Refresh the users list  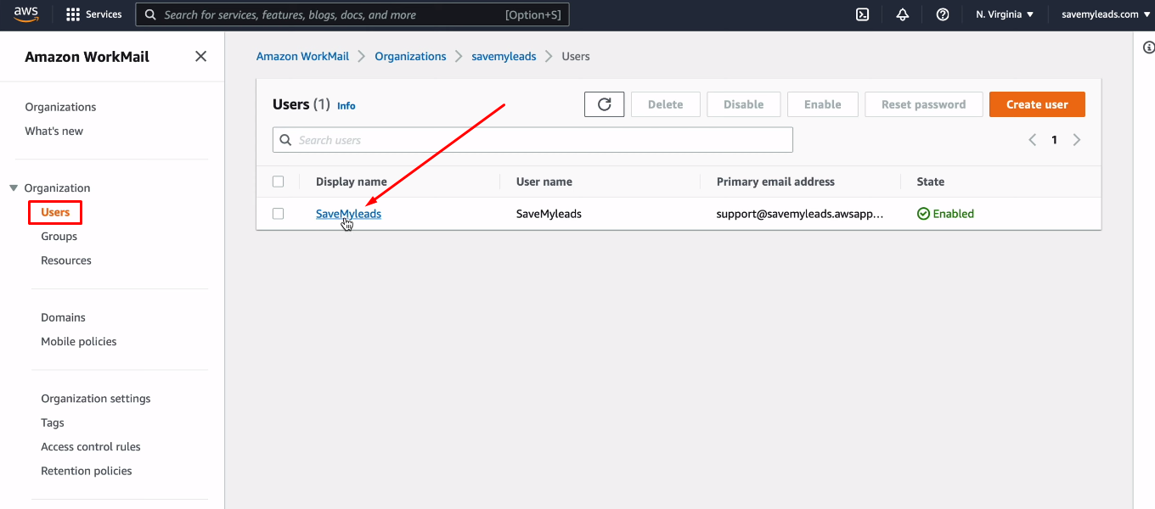point(605,104)
